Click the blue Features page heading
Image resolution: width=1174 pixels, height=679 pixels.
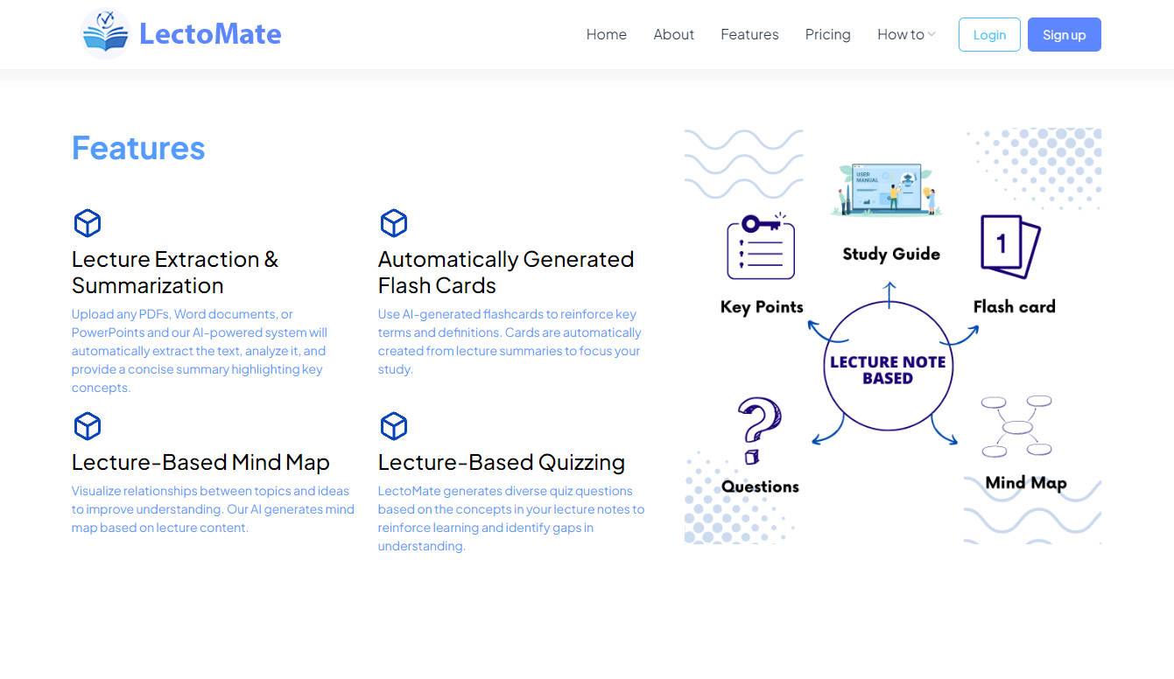click(x=138, y=148)
